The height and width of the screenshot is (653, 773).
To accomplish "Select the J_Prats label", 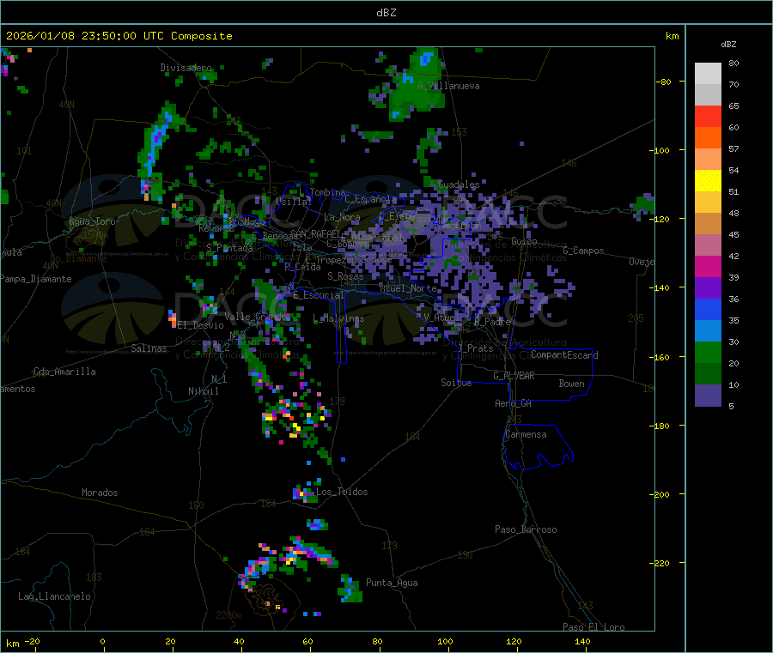I will pos(476,348).
